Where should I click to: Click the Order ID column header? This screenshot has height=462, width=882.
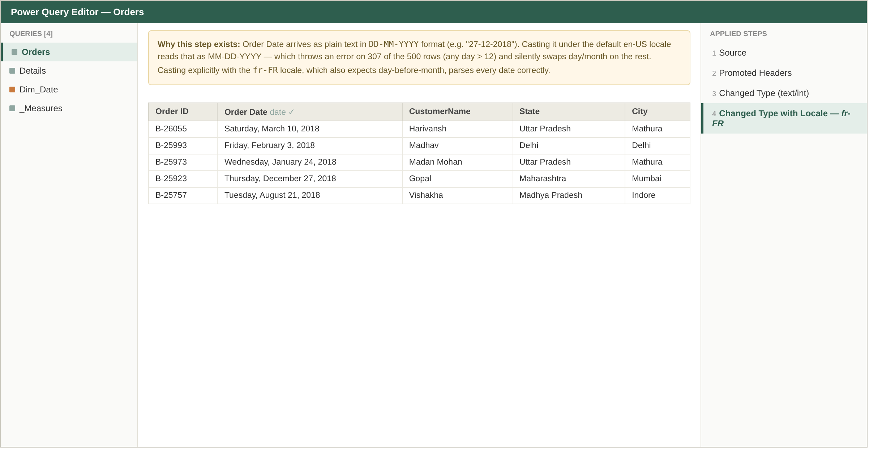(183, 112)
